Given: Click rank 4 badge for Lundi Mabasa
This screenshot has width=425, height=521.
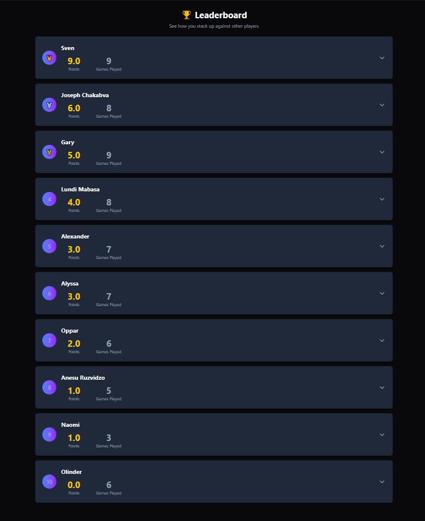Looking at the screenshot, I should [x=49, y=200].
